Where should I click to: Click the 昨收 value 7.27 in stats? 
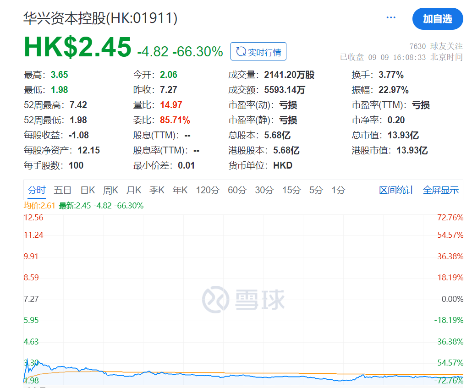tap(169, 90)
